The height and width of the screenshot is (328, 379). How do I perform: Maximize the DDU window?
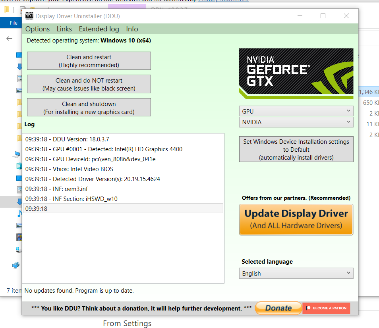pos(323,16)
